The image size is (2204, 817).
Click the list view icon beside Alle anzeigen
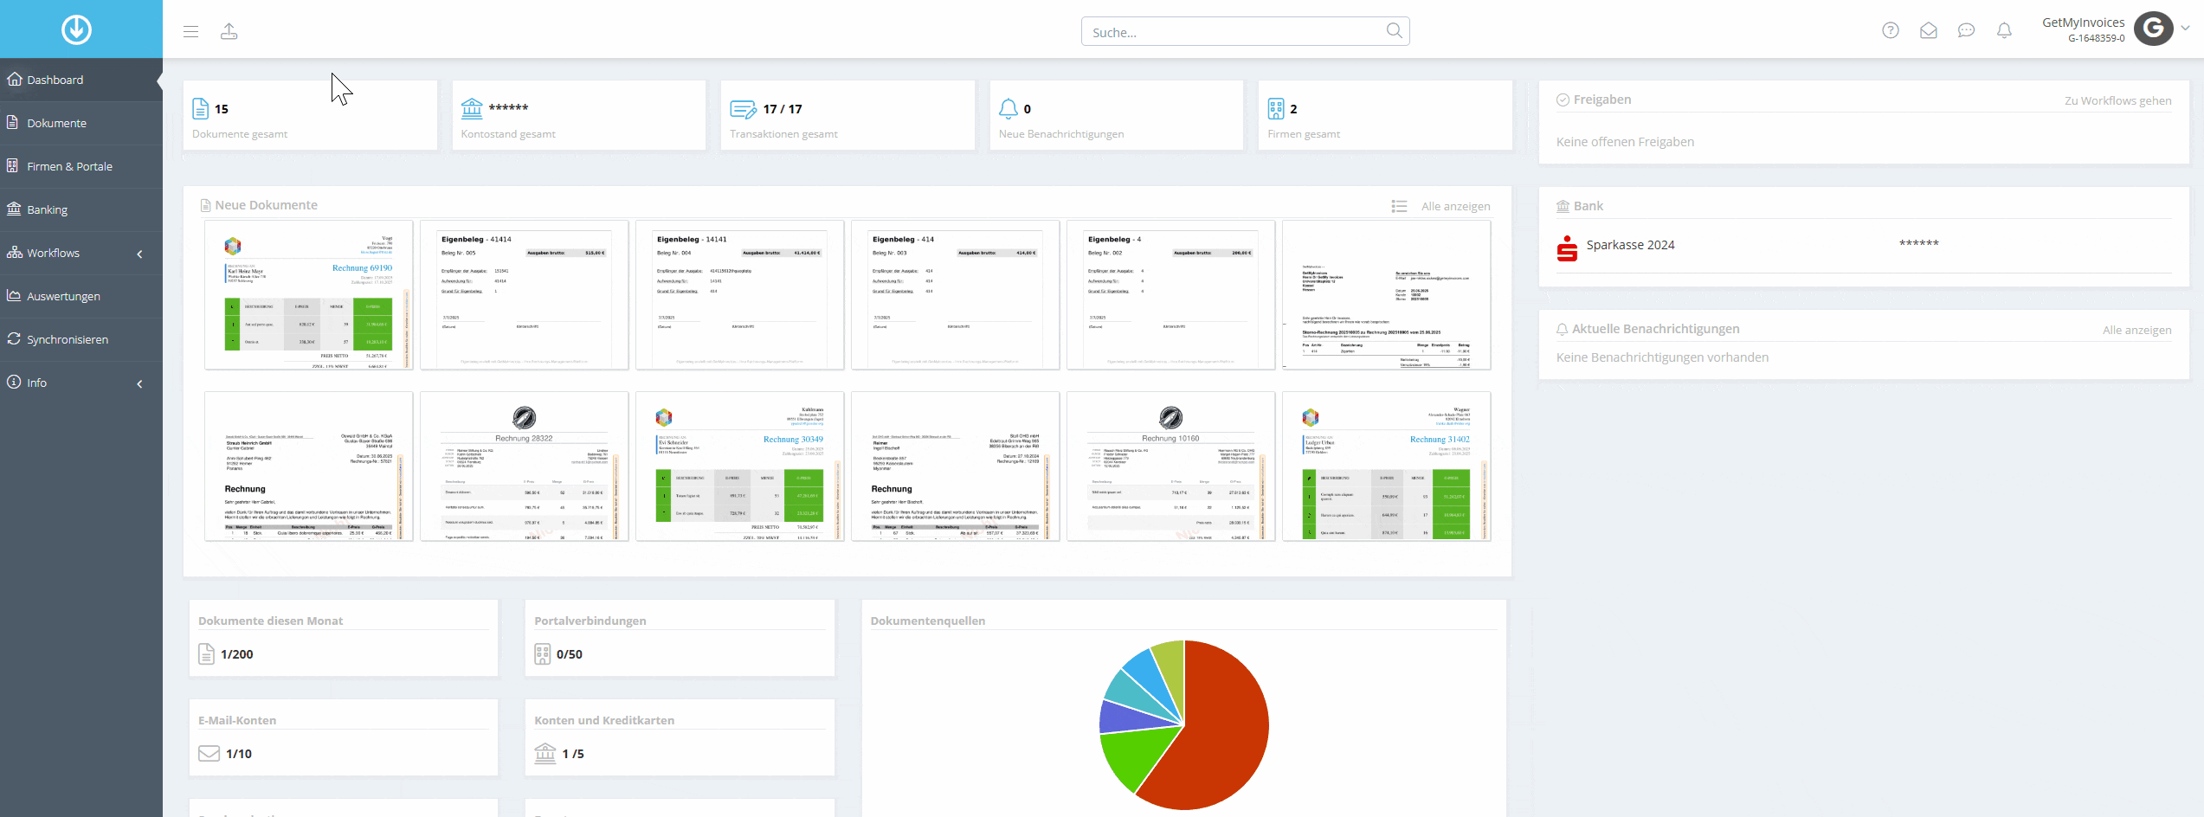1399,206
